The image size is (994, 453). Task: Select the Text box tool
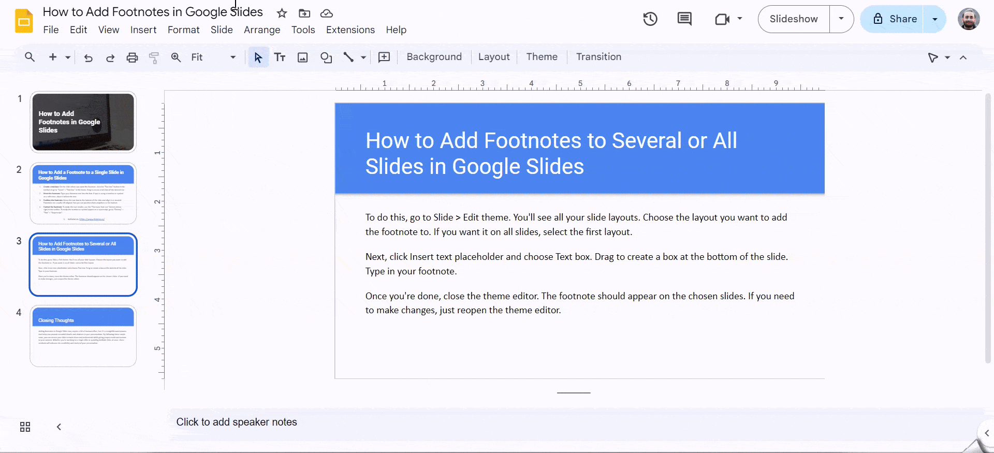(x=280, y=57)
